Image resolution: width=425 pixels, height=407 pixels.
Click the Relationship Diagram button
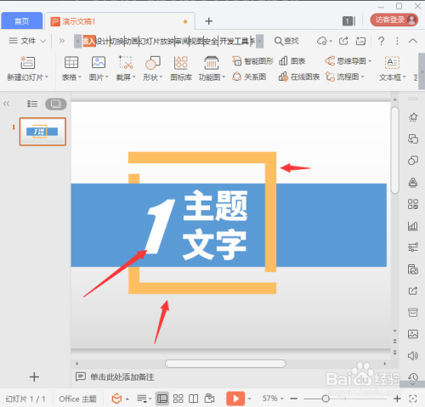[x=249, y=76]
